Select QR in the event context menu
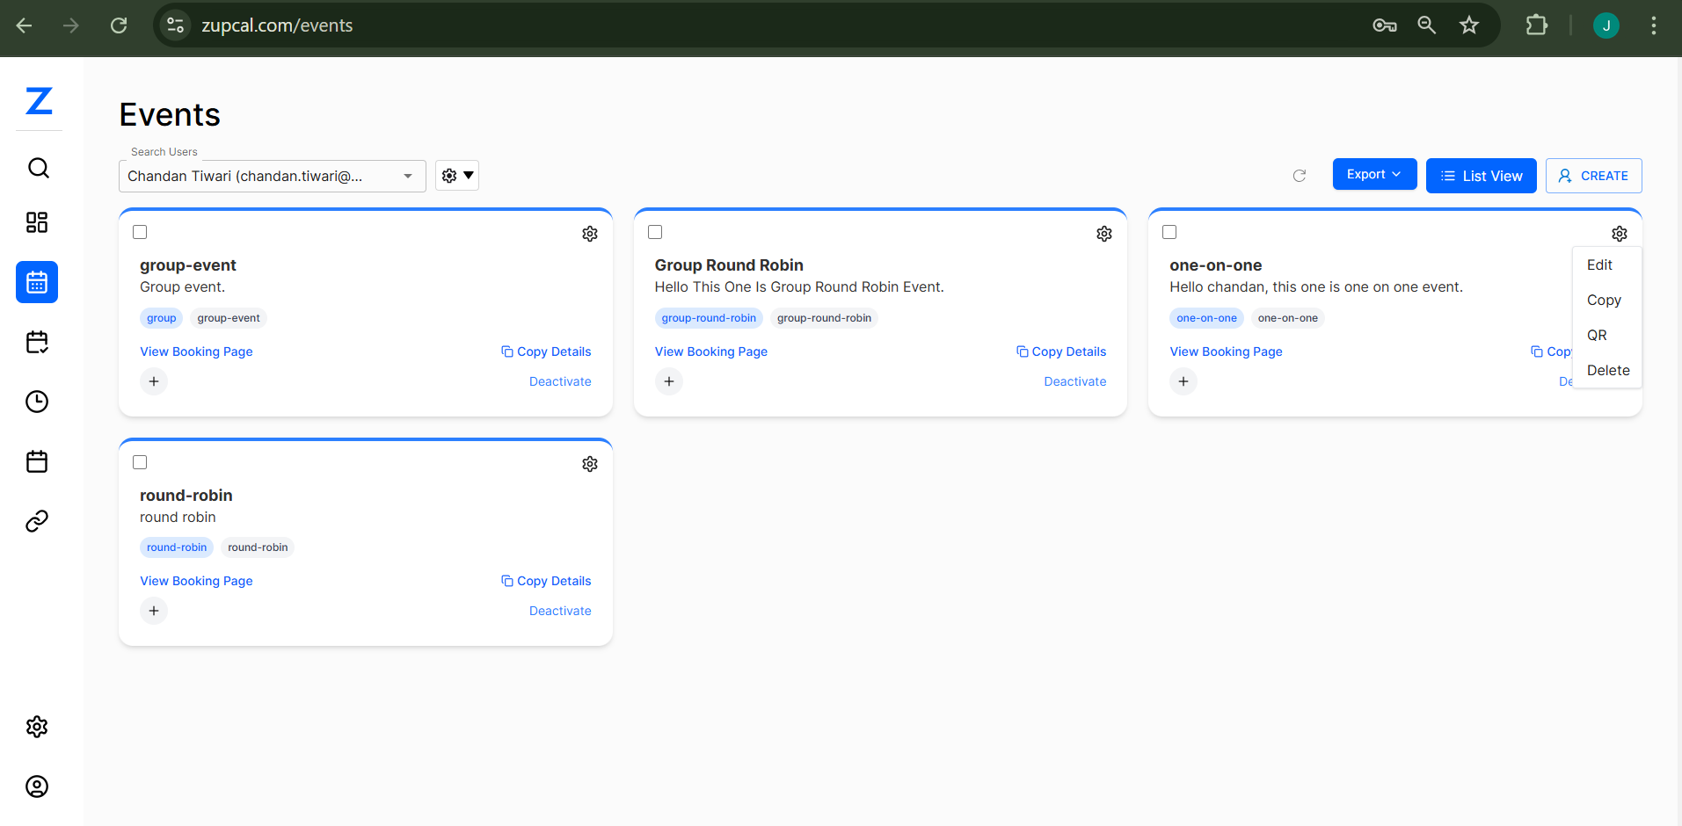1682x826 pixels. coord(1597,335)
